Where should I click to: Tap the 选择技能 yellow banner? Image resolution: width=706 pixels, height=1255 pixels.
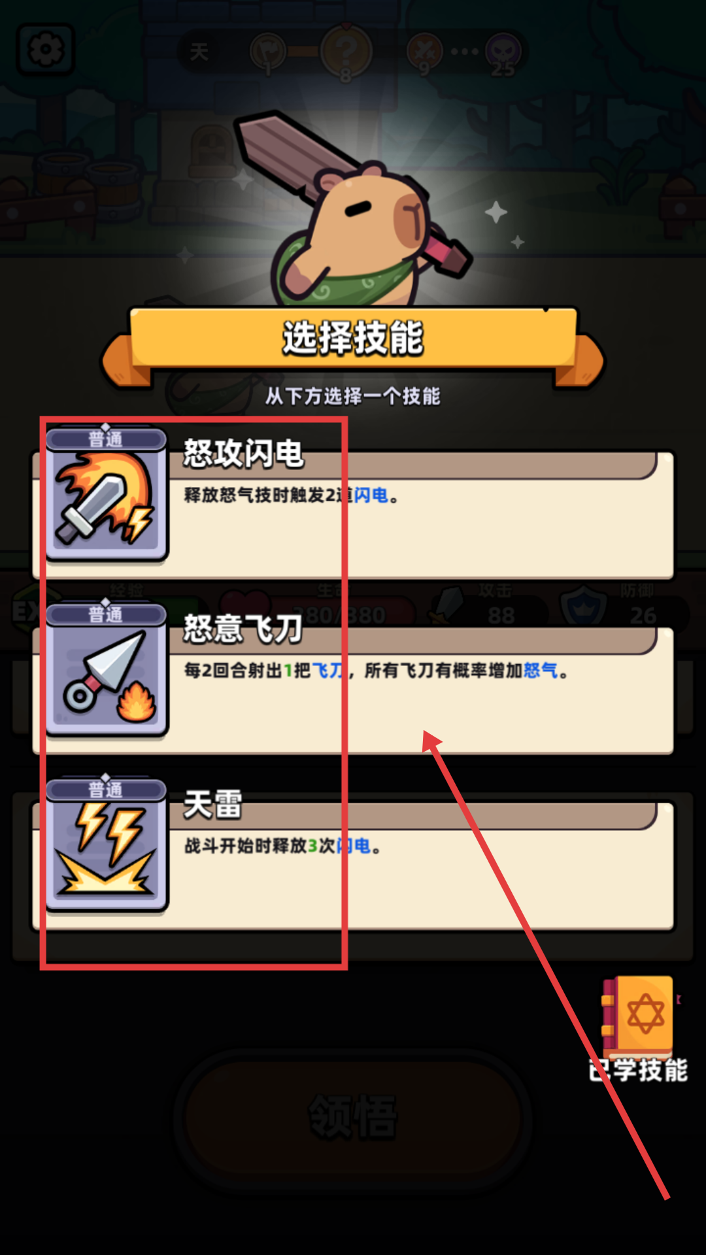353,339
